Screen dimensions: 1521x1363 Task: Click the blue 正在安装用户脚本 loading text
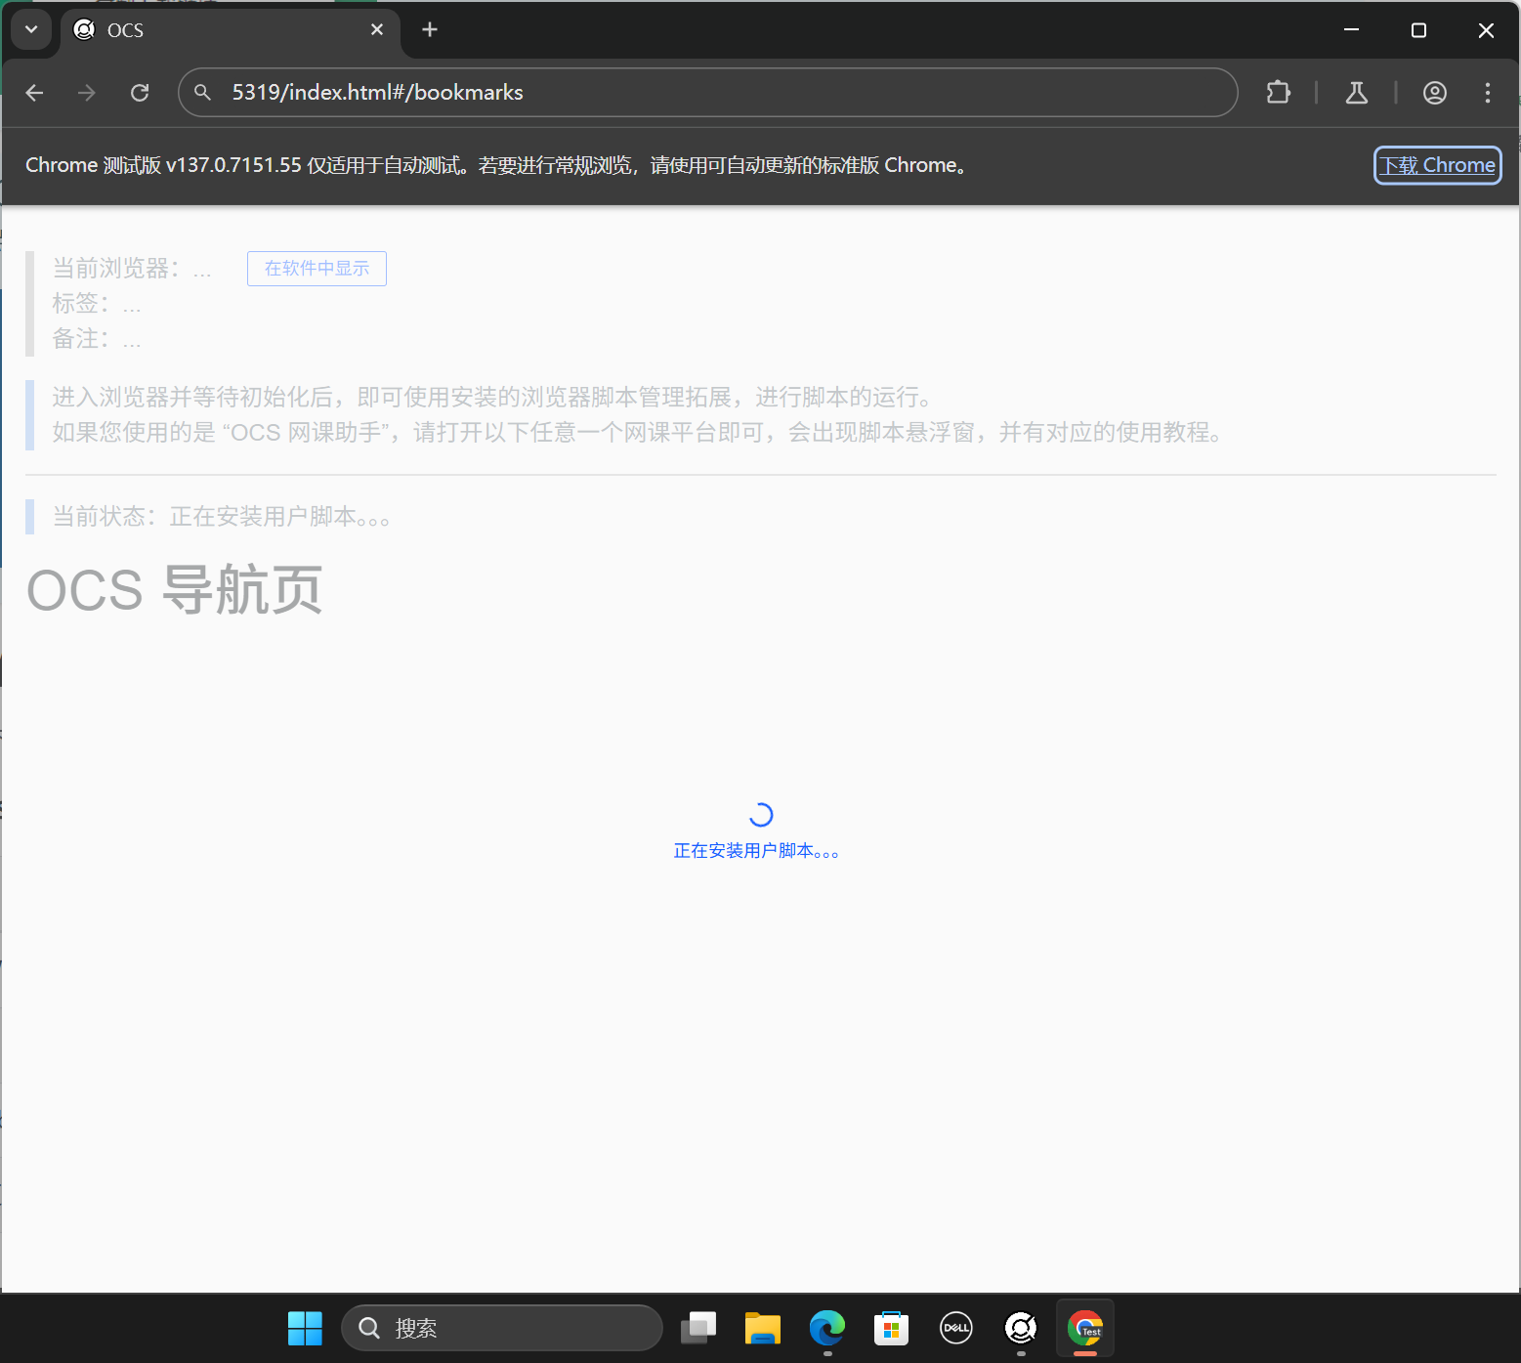coord(756,851)
